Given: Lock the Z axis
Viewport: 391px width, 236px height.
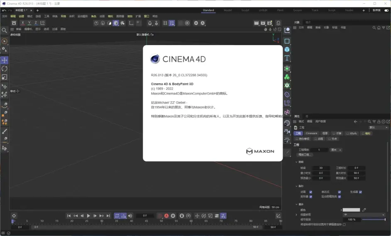Looking at the screenshot, I should tap(36, 23).
